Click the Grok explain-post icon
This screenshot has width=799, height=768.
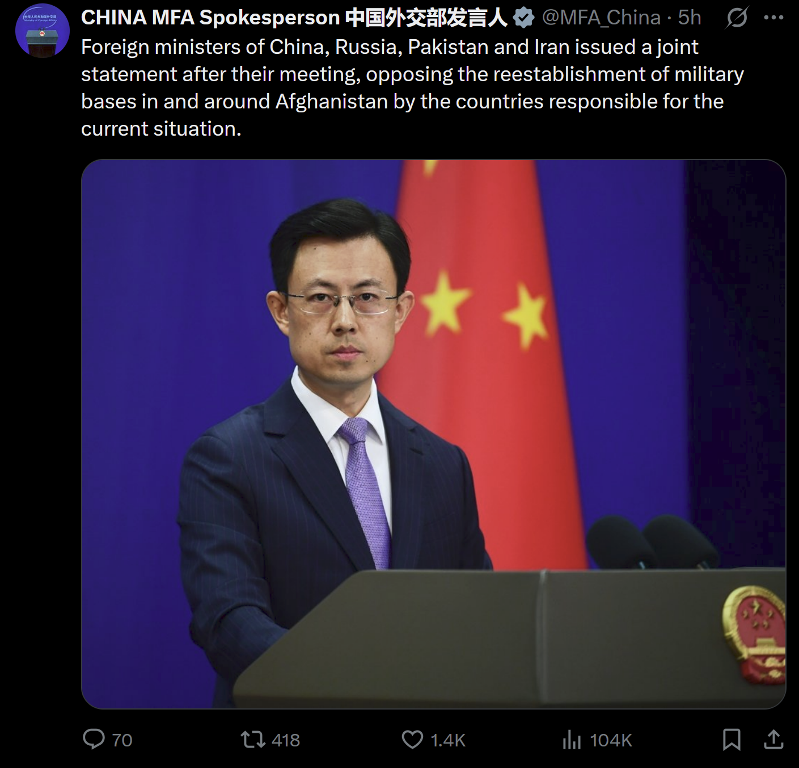click(x=737, y=18)
